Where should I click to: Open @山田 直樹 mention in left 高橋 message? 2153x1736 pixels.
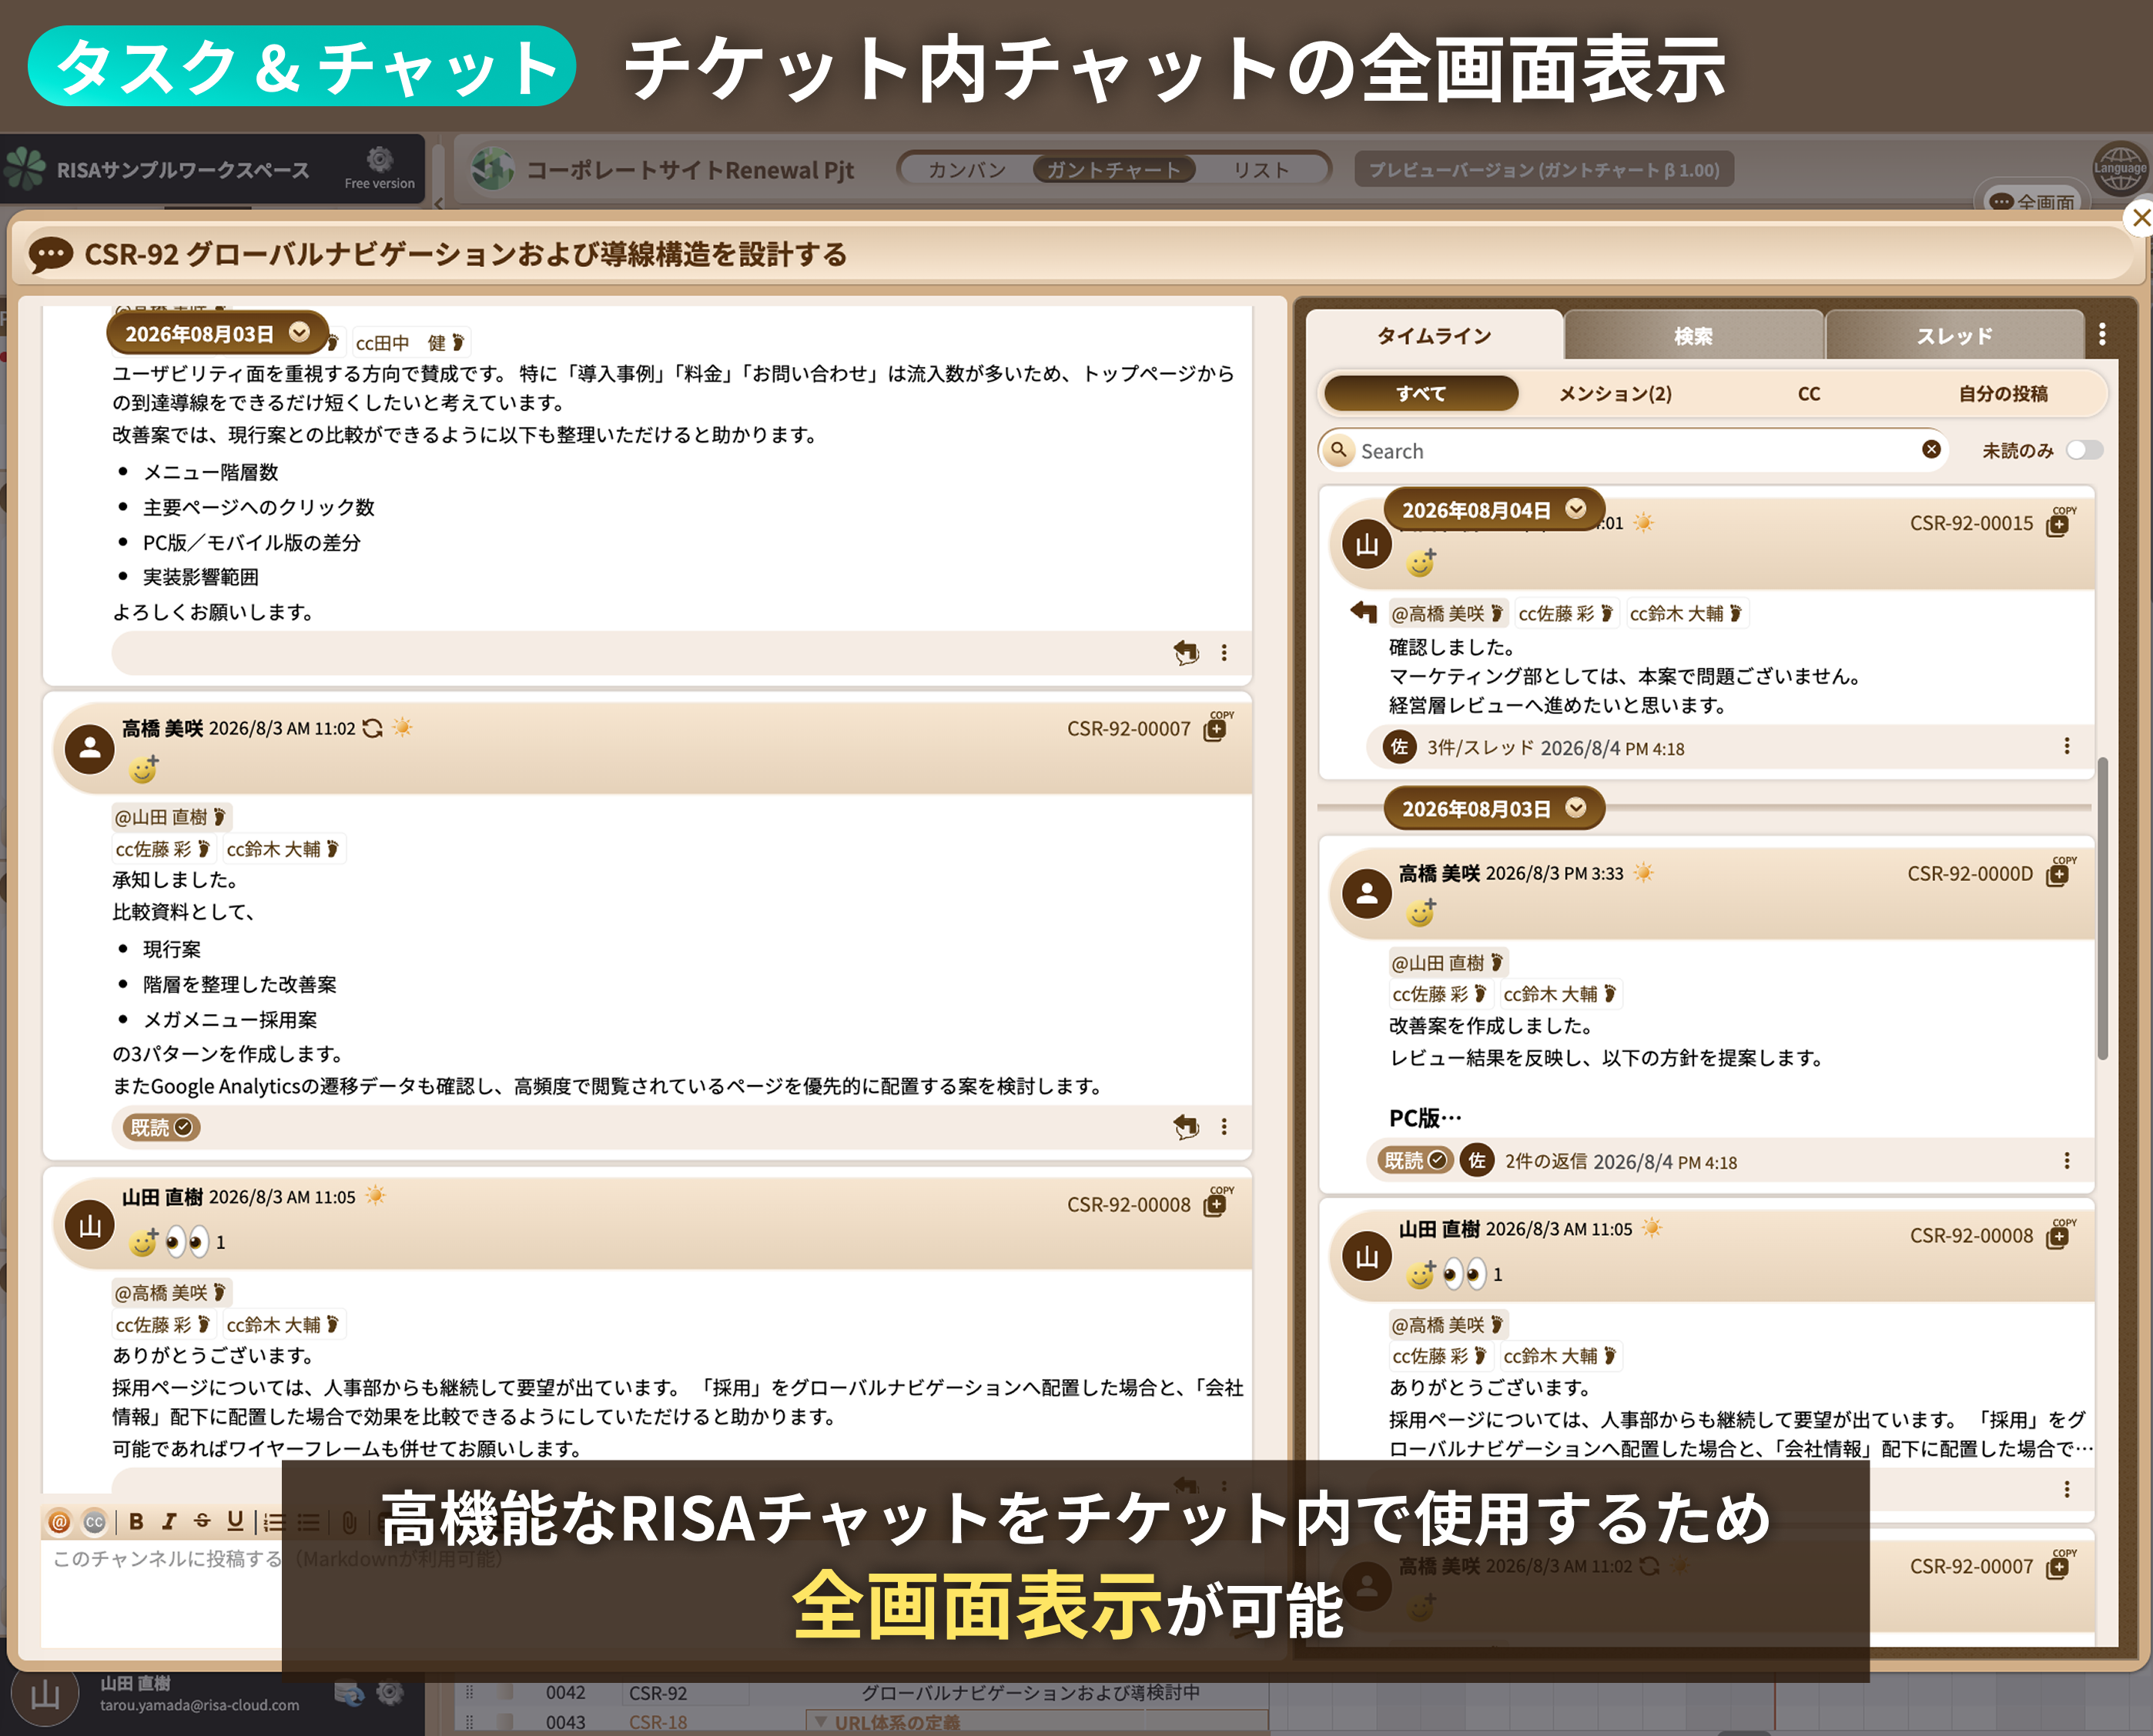(x=171, y=817)
